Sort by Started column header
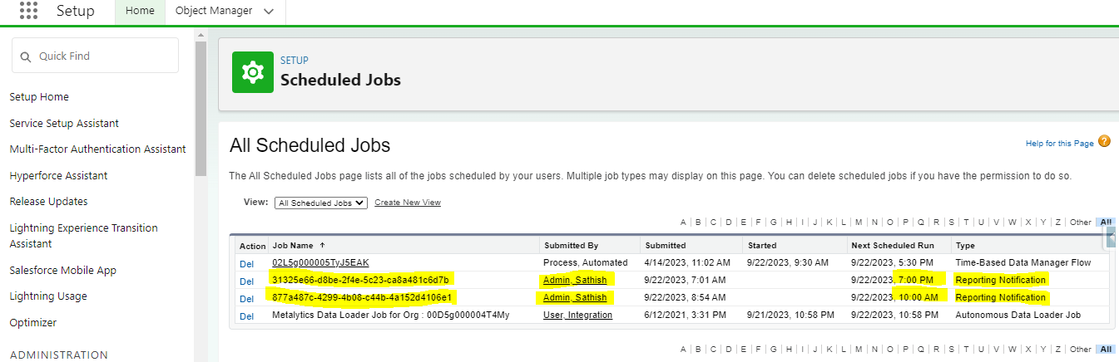The image size is (1119, 362). tap(762, 246)
